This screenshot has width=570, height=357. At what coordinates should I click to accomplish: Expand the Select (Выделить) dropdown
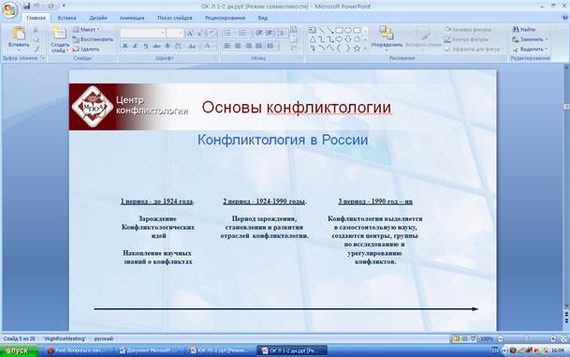[x=530, y=49]
